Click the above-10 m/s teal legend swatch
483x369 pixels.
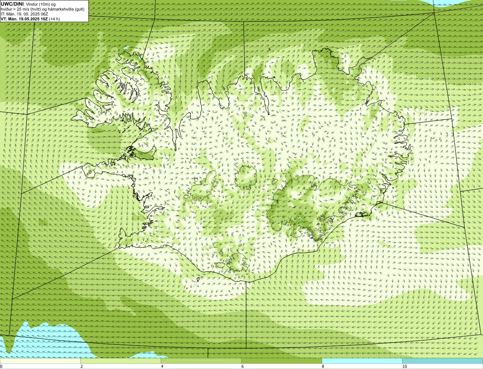443,361
